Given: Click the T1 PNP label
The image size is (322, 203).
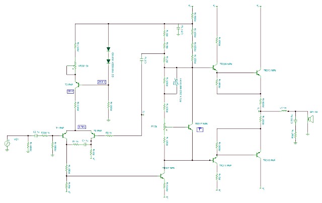Looking at the screenshot, I should [x=60, y=128].
